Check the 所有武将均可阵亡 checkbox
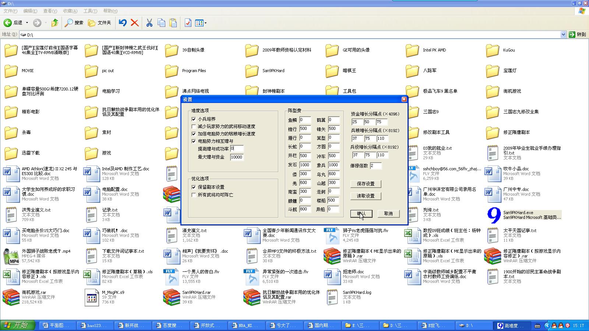This screenshot has width=589, height=331. pyautogui.click(x=194, y=195)
